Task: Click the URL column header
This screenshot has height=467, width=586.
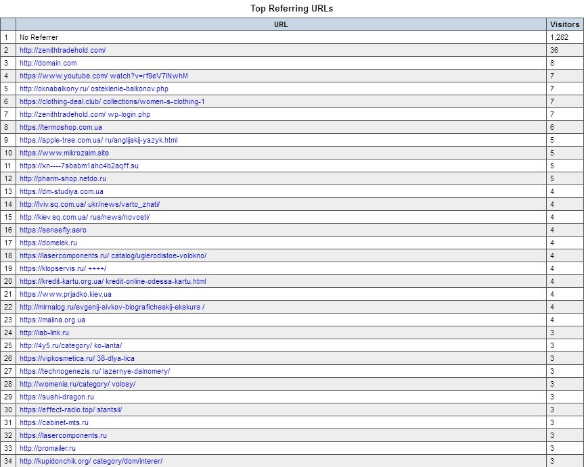Action: tap(281, 24)
